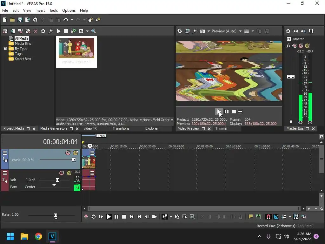
Task: Mute audio track 2
Action: pyautogui.click(x=62, y=173)
